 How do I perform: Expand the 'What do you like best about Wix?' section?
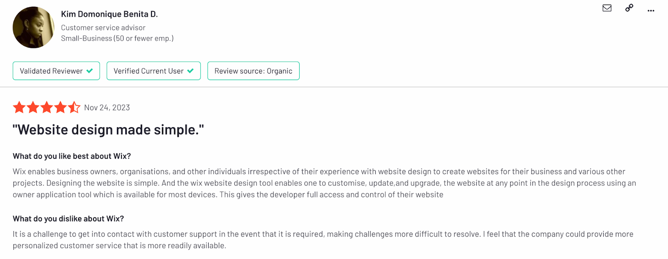(x=71, y=156)
